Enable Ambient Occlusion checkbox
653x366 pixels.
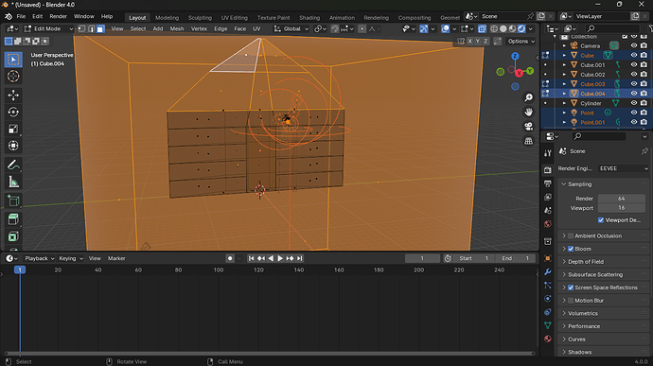[x=571, y=235]
